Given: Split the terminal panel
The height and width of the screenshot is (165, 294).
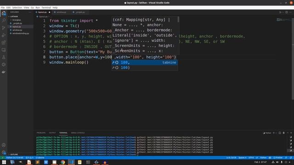Looking at the screenshot, I should (280, 133).
